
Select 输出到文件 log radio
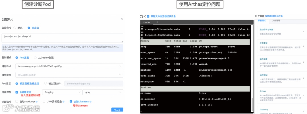click(45, 83)
